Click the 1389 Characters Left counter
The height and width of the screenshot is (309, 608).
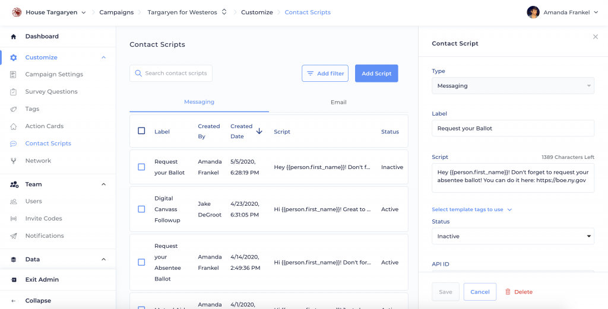[568, 158]
